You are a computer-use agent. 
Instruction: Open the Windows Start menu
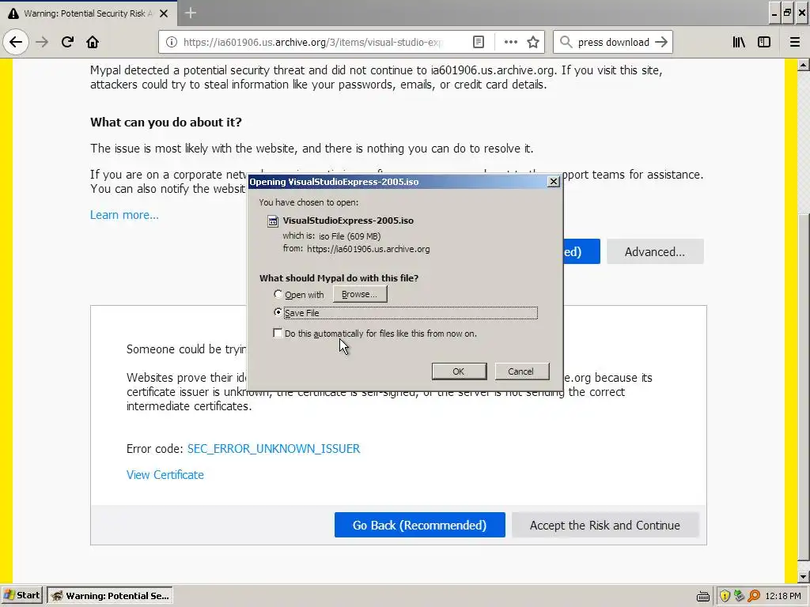21,596
